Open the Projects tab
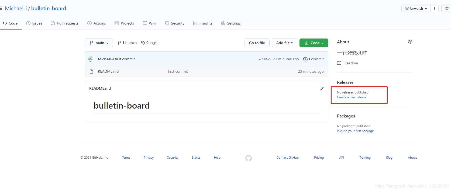 tap(124, 23)
